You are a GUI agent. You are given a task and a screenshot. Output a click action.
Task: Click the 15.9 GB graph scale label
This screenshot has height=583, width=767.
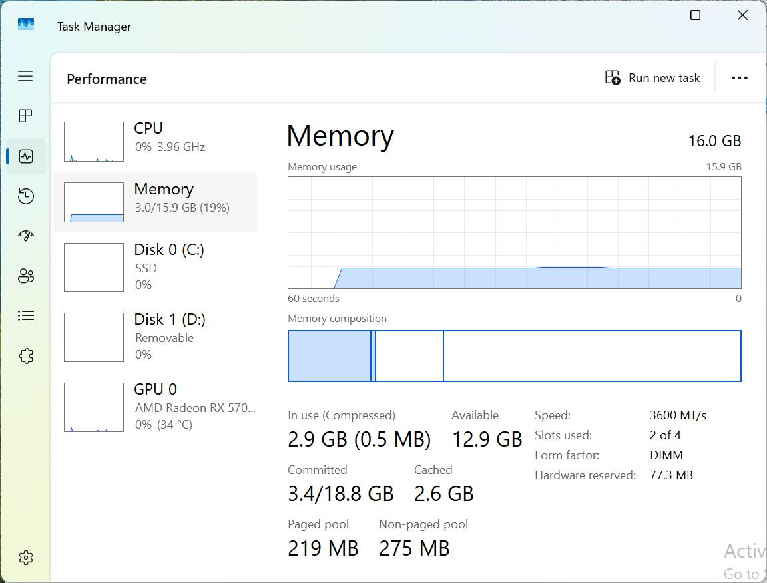pyautogui.click(x=724, y=167)
